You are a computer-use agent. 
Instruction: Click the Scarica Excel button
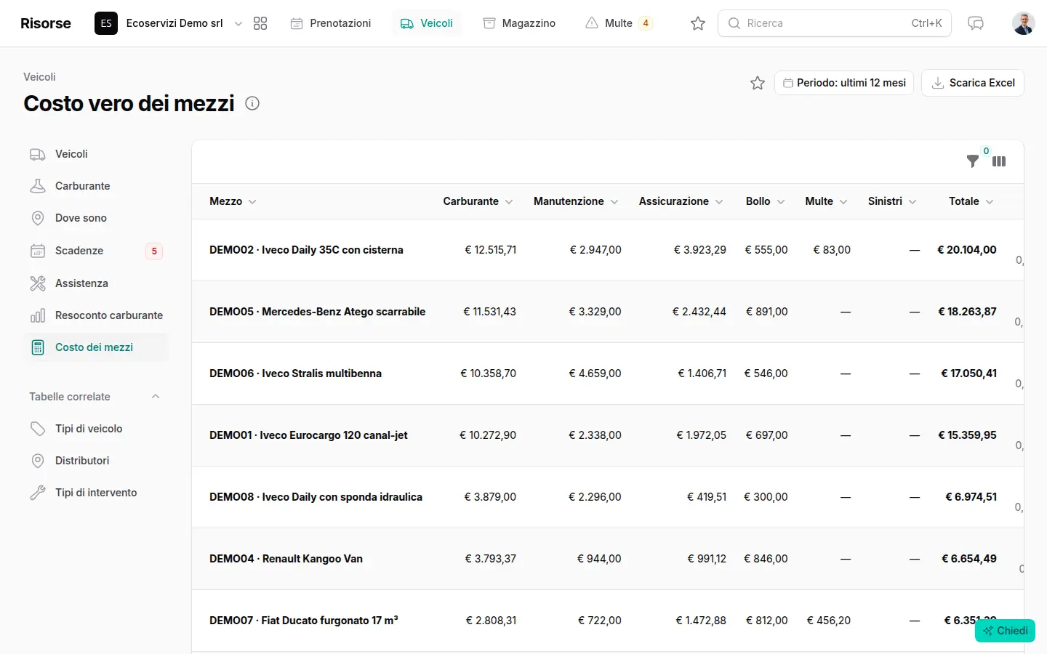click(973, 83)
